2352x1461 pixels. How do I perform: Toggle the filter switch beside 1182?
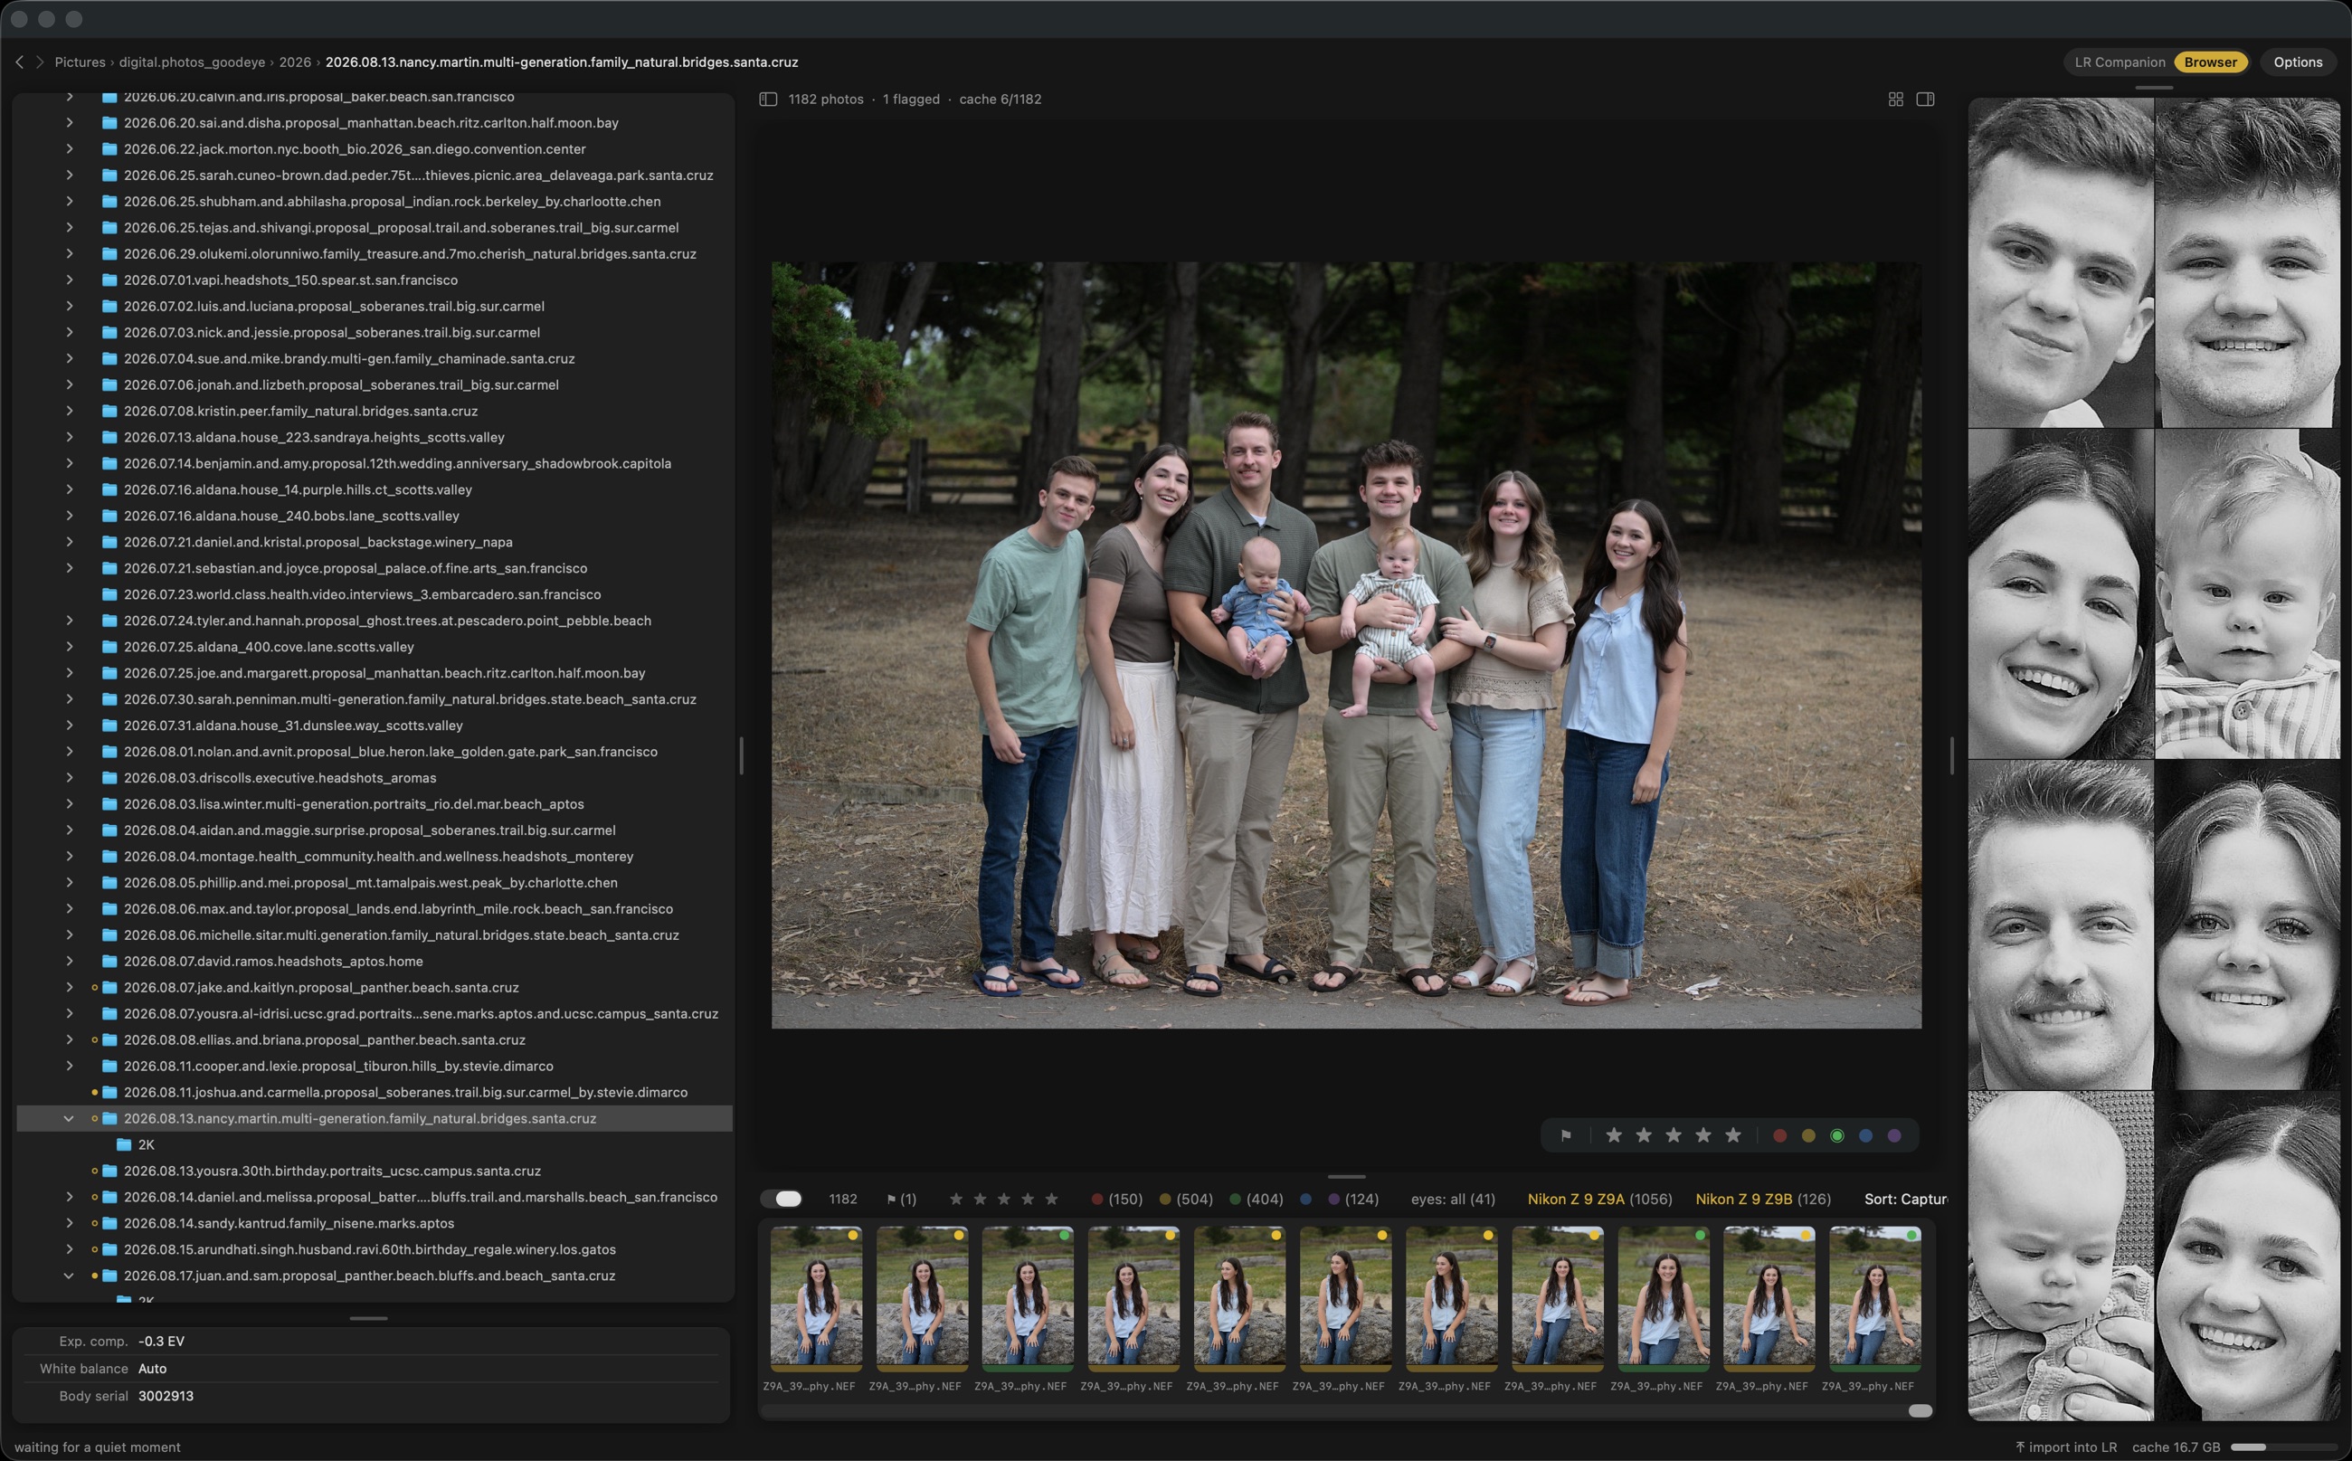tap(782, 1200)
